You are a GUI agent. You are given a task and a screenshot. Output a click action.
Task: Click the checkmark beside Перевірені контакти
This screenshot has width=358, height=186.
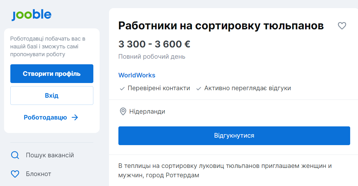[x=122, y=88]
